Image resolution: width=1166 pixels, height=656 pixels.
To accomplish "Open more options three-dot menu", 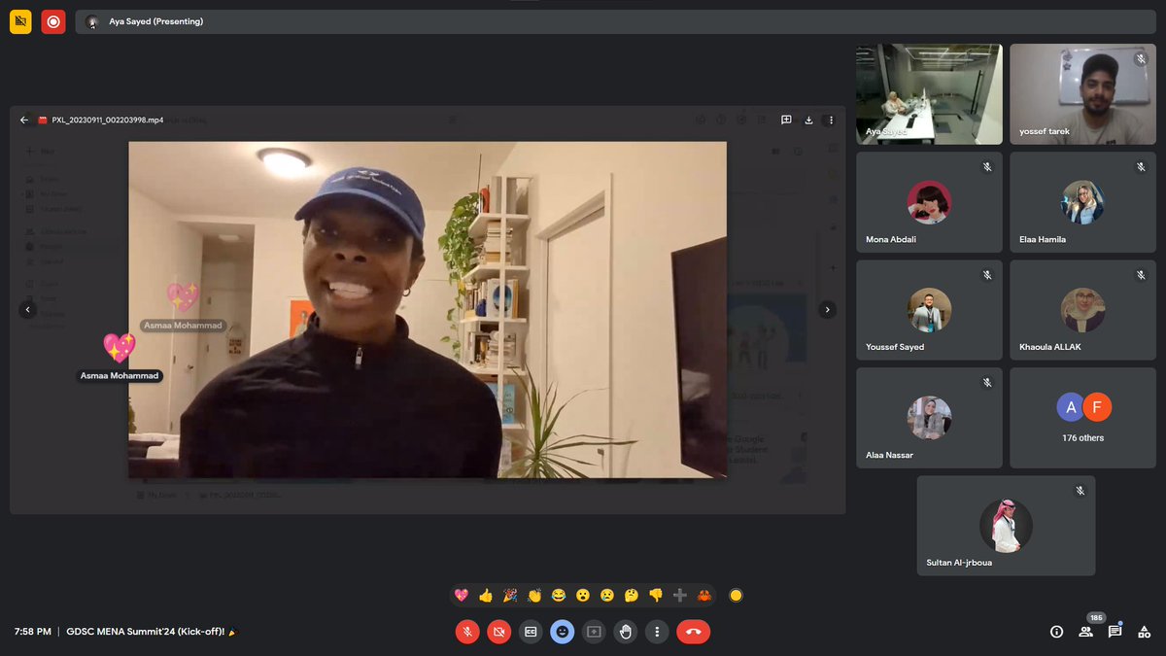I will [657, 632].
